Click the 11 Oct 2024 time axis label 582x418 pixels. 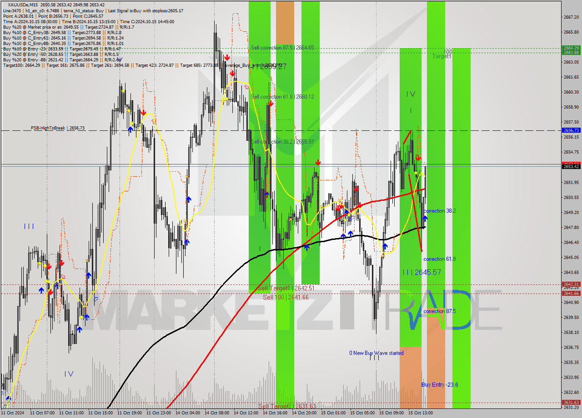click(12, 413)
